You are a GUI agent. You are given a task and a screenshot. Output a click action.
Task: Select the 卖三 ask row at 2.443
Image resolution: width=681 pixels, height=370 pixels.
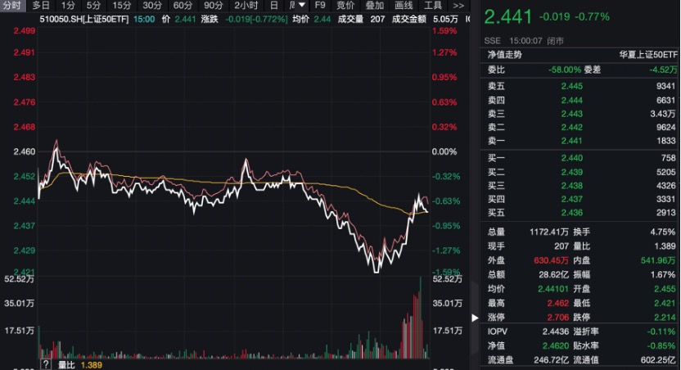point(580,114)
